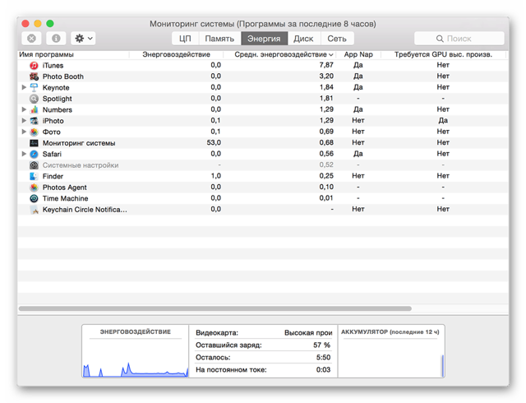
Task: Click the Поиск search field
Action: [x=459, y=39]
